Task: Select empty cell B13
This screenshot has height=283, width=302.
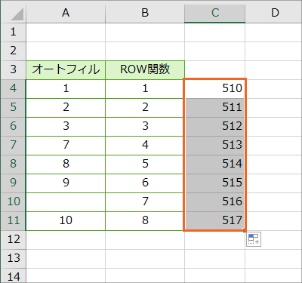Action: click(145, 259)
